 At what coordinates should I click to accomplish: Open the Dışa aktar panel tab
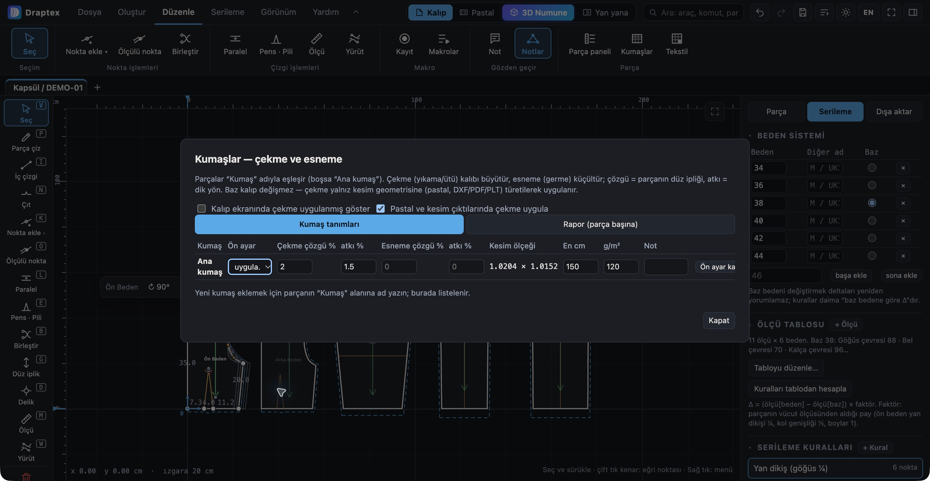coord(894,112)
